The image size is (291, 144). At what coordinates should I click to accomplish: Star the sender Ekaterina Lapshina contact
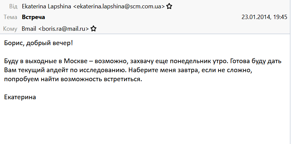click(x=169, y=6)
